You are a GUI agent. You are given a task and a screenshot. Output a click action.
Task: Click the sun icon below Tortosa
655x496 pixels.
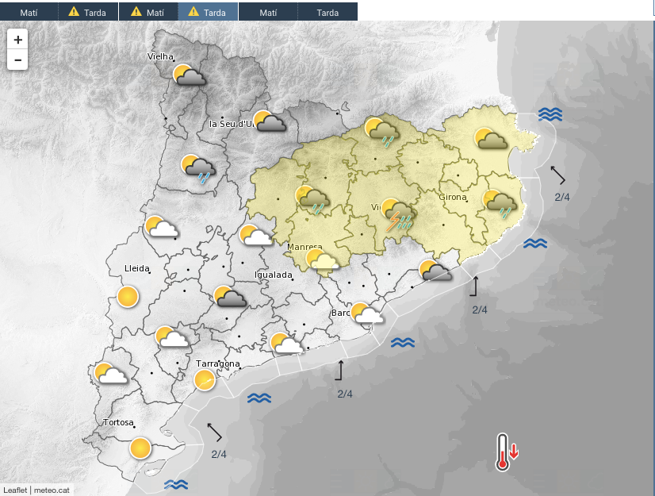pos(140,448)
